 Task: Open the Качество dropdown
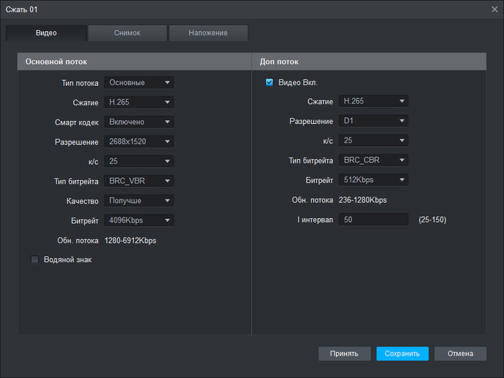139,200
